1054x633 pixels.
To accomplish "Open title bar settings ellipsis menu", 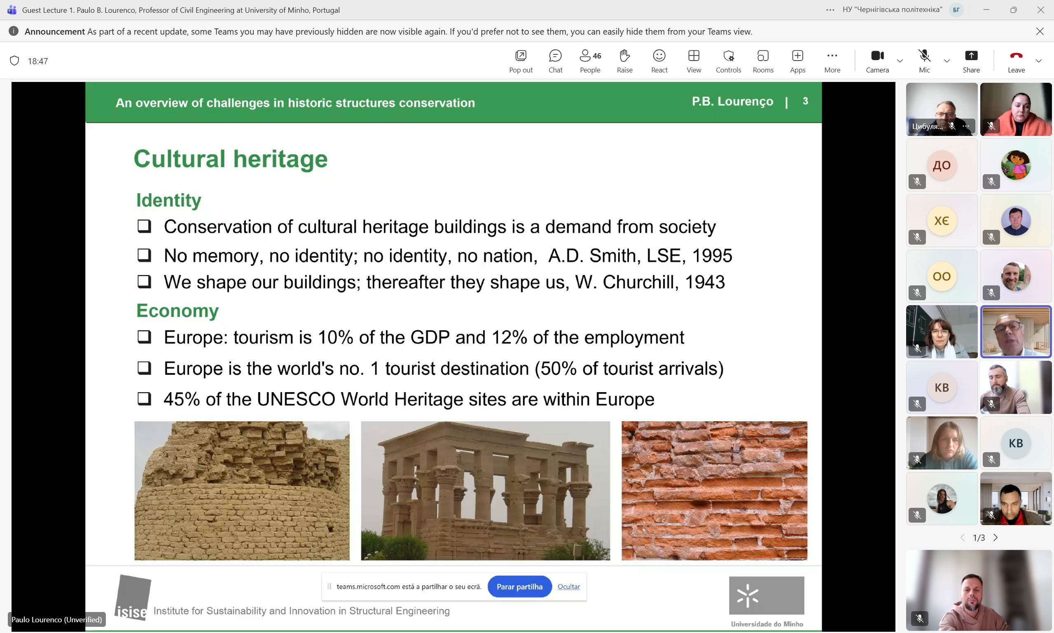I will point(830,10).
